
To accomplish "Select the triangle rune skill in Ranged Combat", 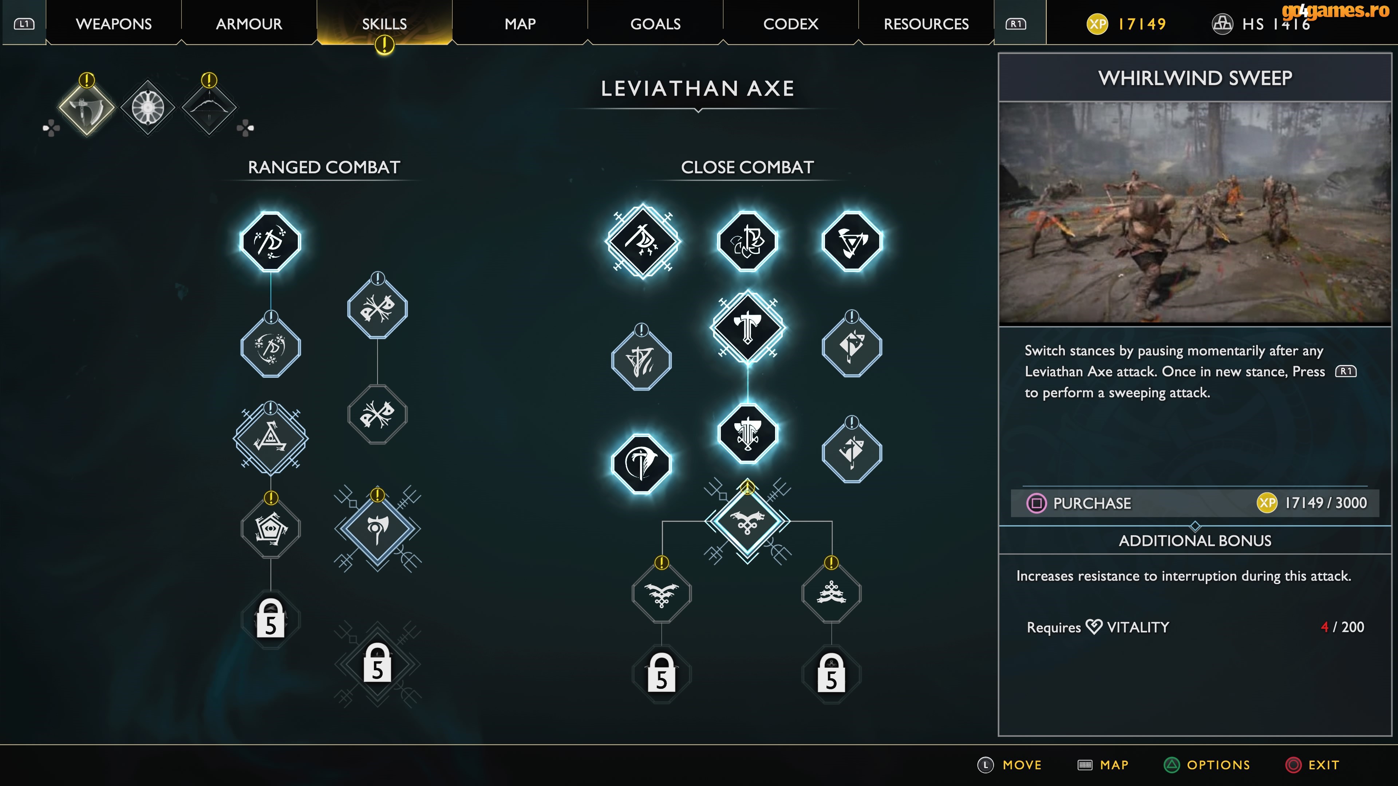I will tap(270, 437).
